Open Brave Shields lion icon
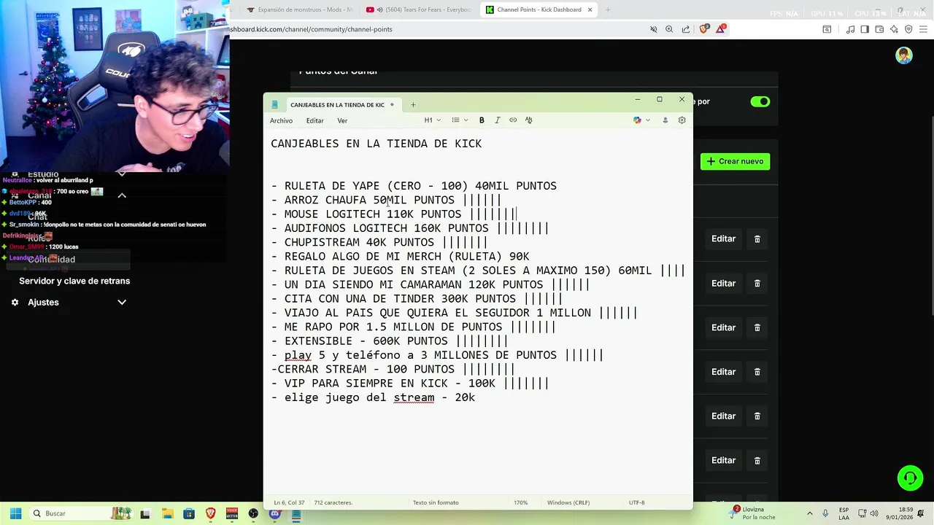934x525 pixels. (704, 29)
